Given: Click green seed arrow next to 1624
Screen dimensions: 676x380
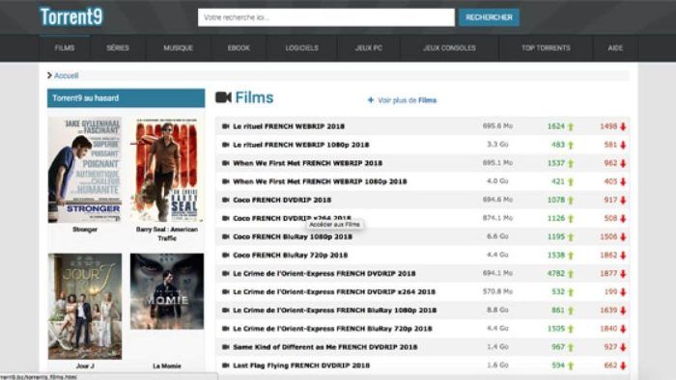Looking at the screenshot, I should pyautogui.click(x=571, y=127).
